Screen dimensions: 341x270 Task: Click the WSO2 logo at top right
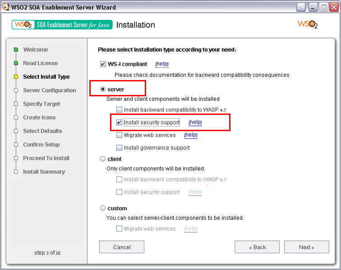308,24
